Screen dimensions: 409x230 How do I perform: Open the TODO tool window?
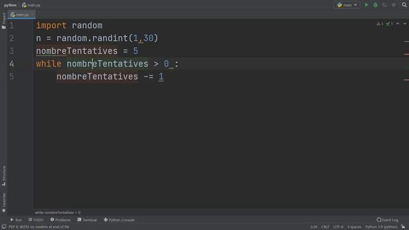tap(36, 220)
